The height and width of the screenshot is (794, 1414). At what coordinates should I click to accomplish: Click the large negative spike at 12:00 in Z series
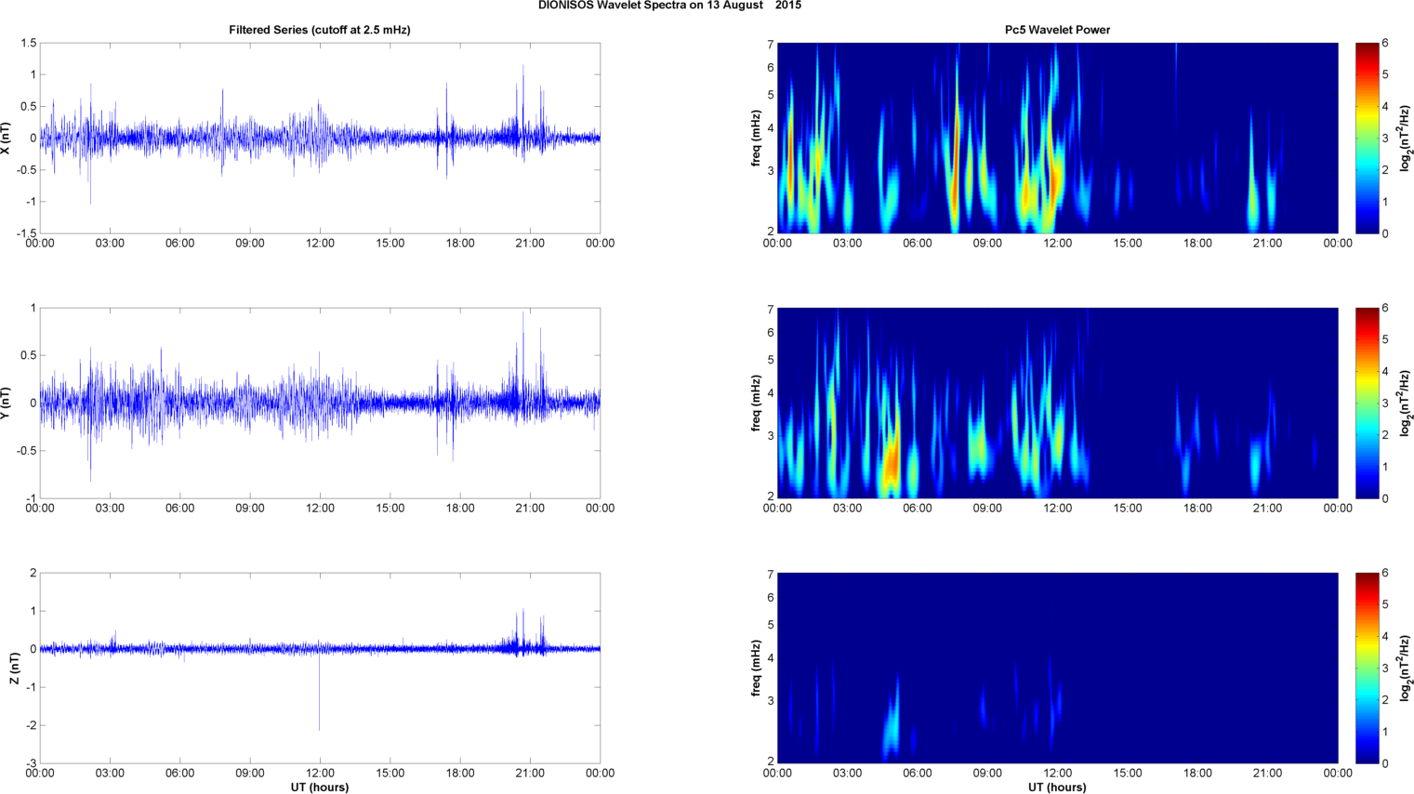[319, 690]
